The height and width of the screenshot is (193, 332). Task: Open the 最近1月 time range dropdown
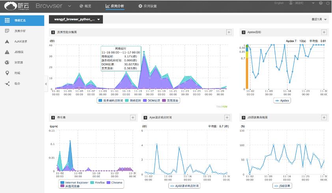pos(319,19)
